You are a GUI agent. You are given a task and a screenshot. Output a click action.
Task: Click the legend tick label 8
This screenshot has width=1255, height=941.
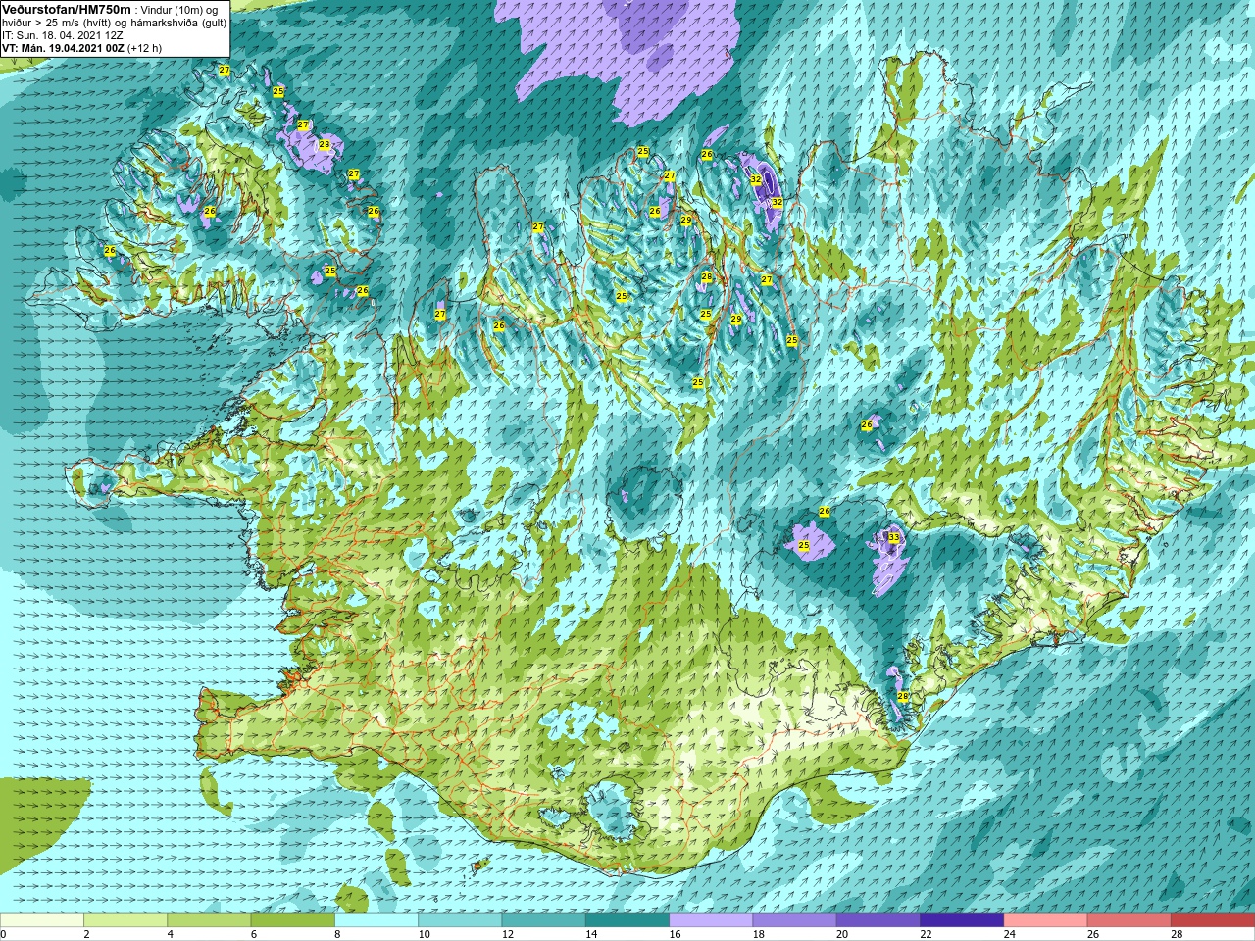337,934
